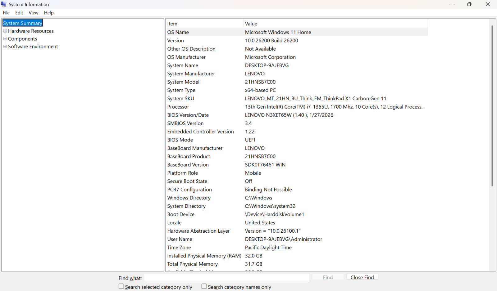Click the '\Device\HarddiskVolume1' boot device value
This screenshot has width=497, height=291.
275,214
